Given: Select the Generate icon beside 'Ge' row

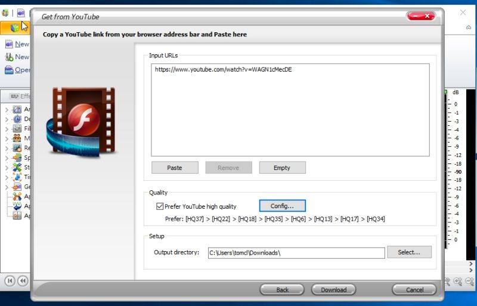Looking at the screenshot, I should coord(17,187).
